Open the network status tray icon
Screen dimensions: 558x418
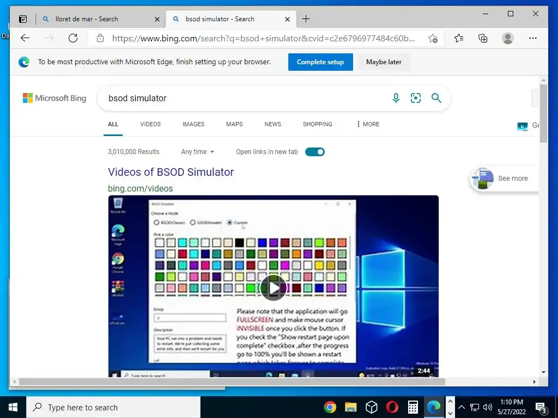click(x=475, y=407)
